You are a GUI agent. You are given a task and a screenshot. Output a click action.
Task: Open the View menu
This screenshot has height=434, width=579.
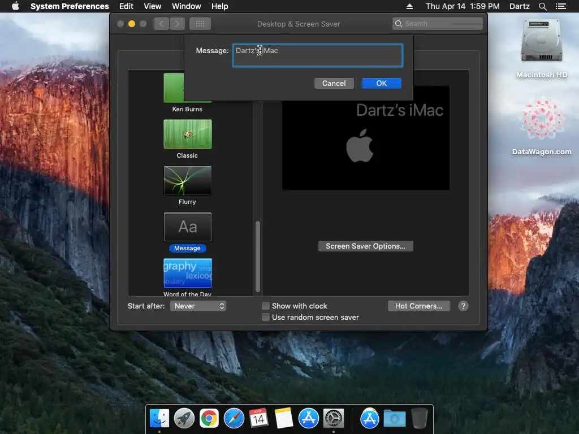point(153,6)
